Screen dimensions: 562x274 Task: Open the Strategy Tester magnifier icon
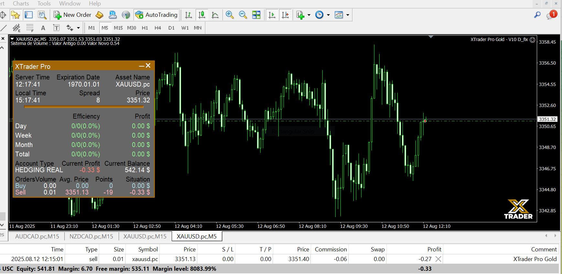(x=42, y=15)
